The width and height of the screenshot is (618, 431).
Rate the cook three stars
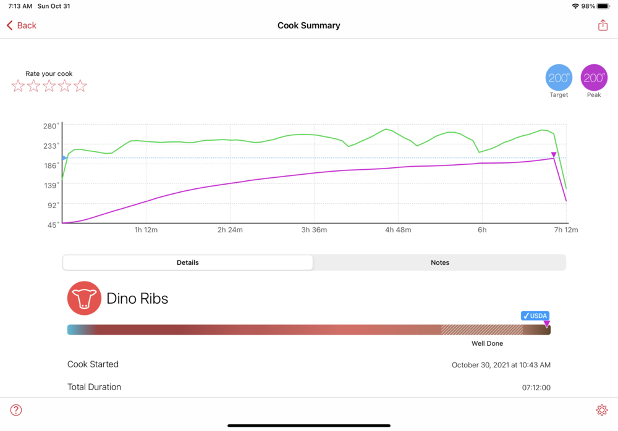click(x=49, y=86)
